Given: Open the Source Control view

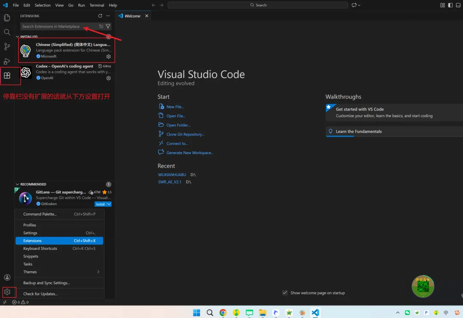Looking at the screenshot, I should point(7,46).
